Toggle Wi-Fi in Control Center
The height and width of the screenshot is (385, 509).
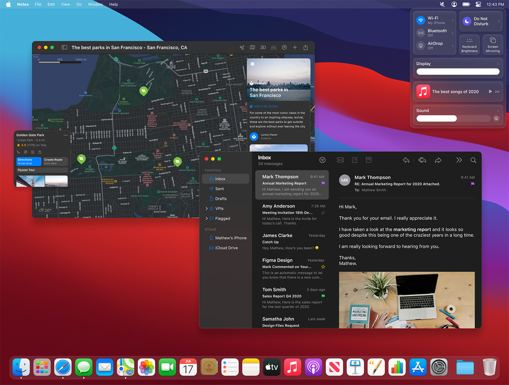pos(421,20)
